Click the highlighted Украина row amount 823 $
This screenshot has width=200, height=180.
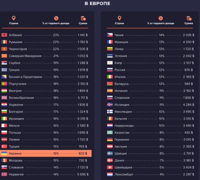[82, 153]
